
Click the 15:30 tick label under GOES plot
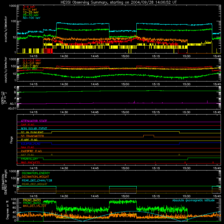point(186,112)
